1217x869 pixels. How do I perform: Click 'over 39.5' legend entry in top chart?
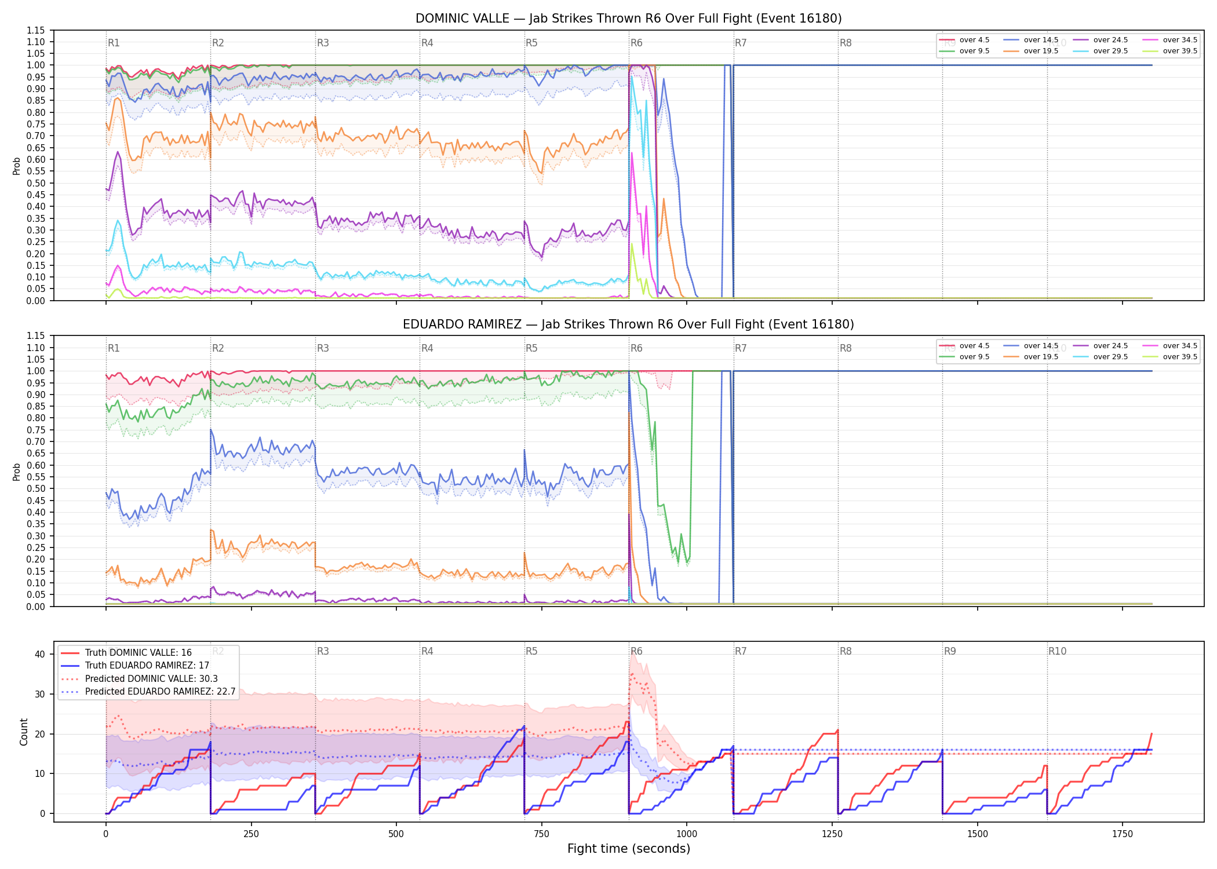pos(1170,51)
